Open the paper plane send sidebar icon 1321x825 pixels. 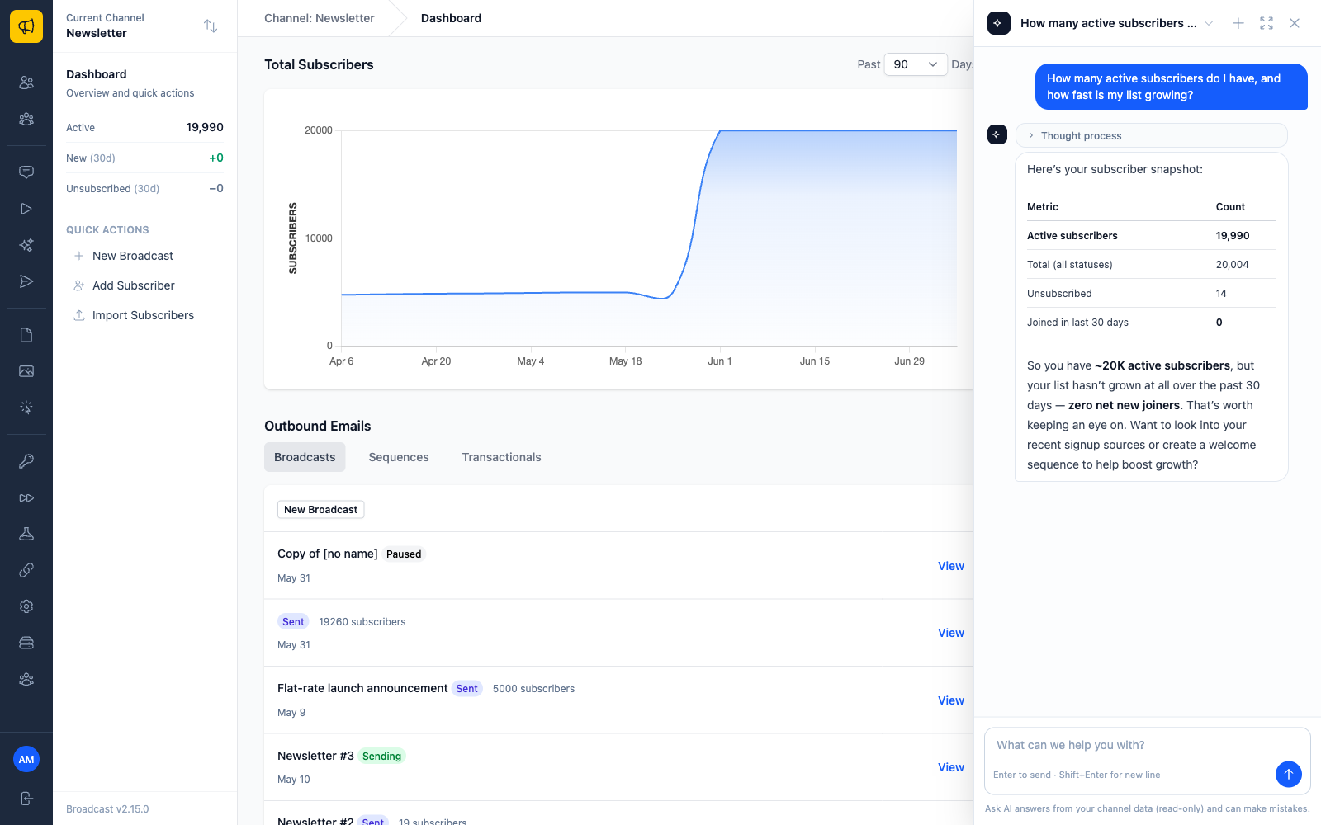(x=26, y=281)
